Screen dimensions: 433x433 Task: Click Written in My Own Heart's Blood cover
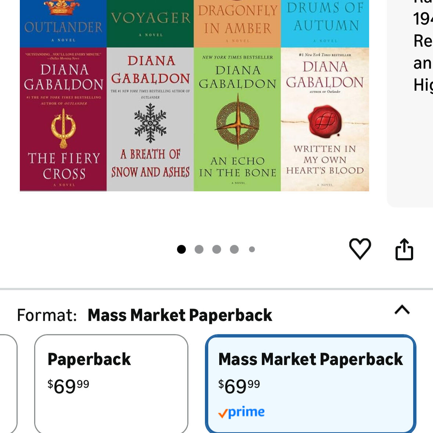(325, 119)
